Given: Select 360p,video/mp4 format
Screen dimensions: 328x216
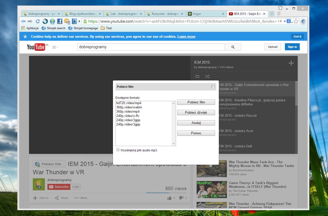Looking at the screenshot, I should [x=128, y=112].
